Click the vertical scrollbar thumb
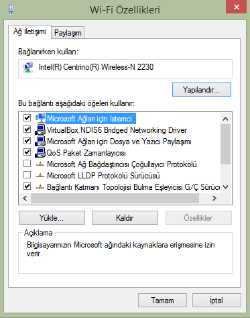Viewport: 250px width, 318px height. click(x=226, y=144)
